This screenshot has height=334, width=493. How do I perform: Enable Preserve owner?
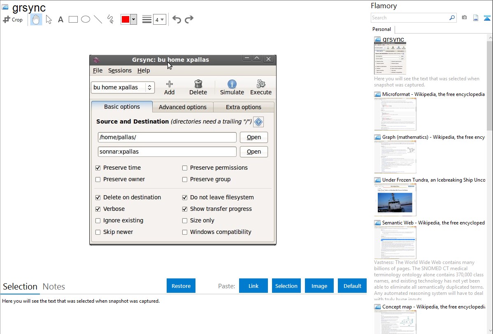point(98,180)
